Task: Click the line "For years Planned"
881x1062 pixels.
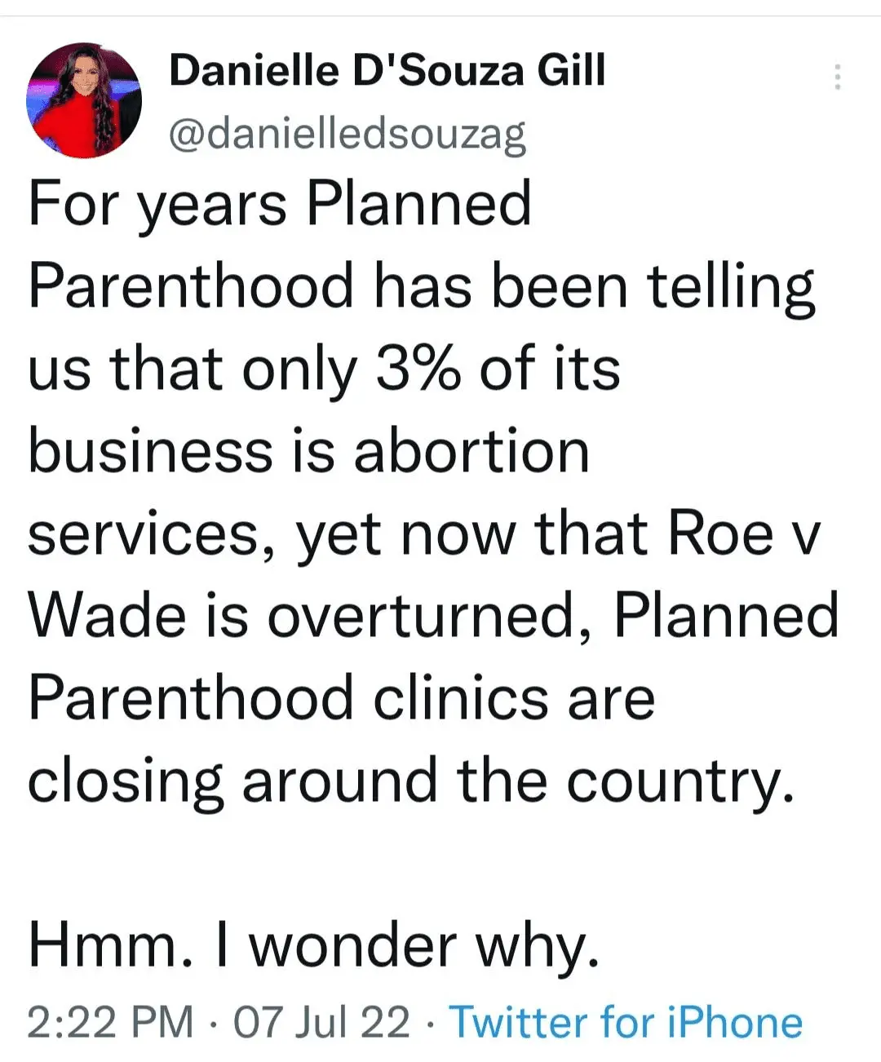Action: (x=280, y=204)
